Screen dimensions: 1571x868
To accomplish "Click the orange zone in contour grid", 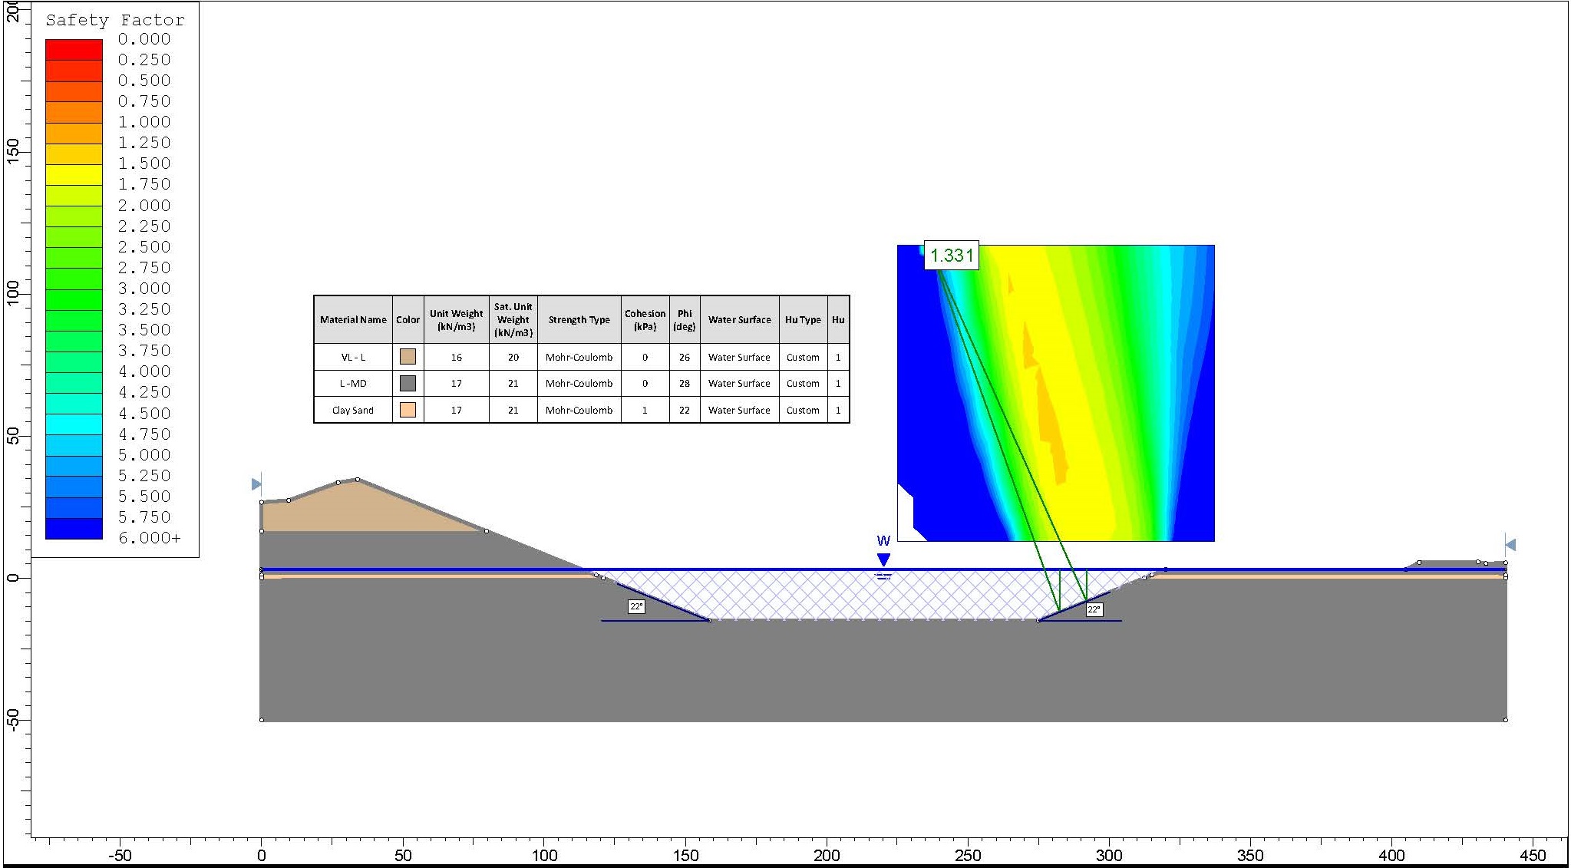I will 1047,414.
